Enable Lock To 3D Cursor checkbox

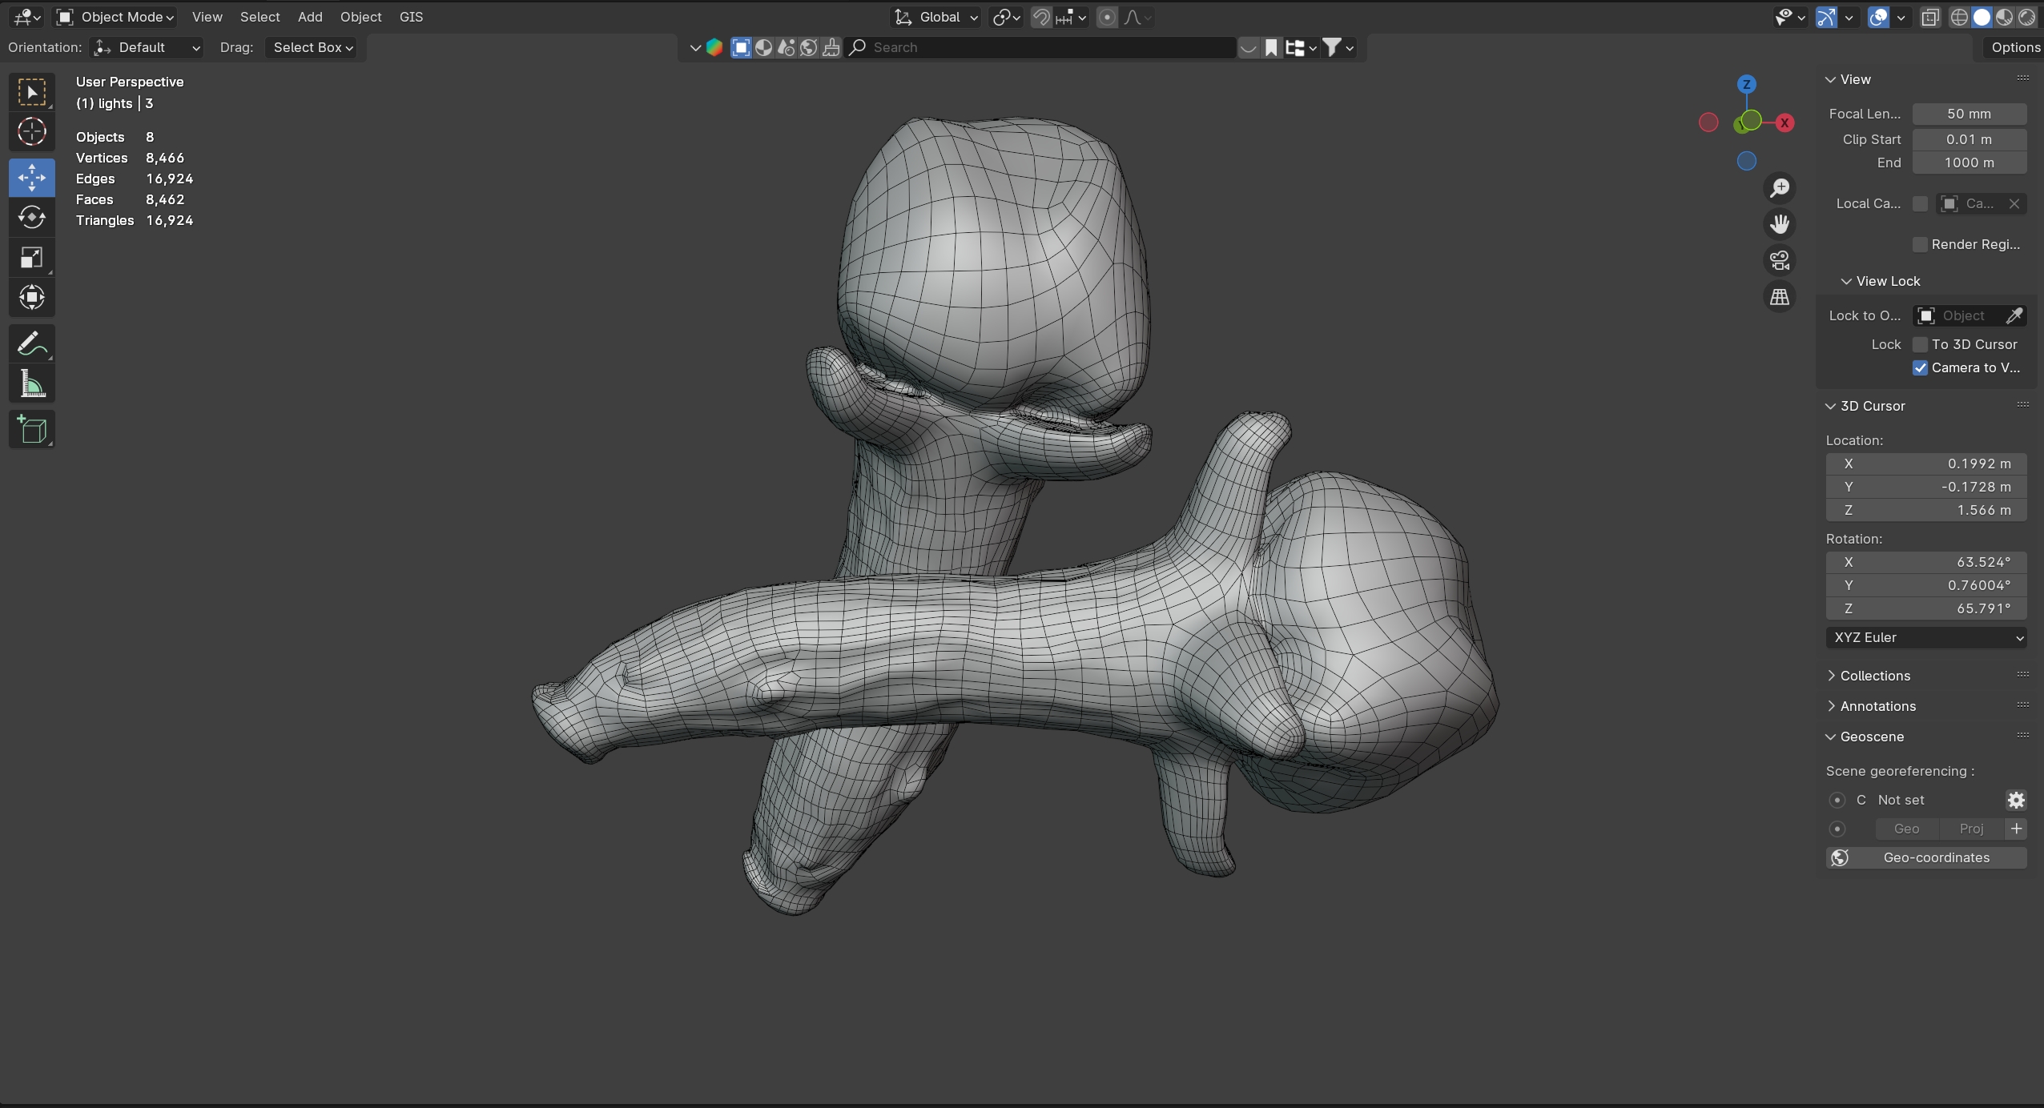[1920, 344]
